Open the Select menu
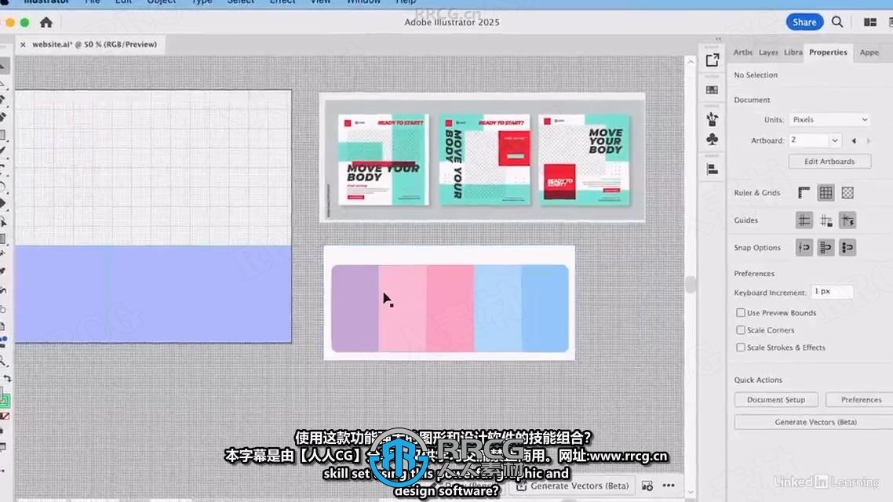Image resolution: width=893 pixels, height=502 pixels. click(240, 2)
